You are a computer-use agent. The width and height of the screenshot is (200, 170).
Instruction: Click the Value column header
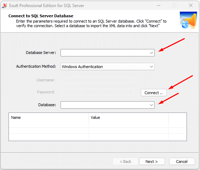tap(128, 117)
